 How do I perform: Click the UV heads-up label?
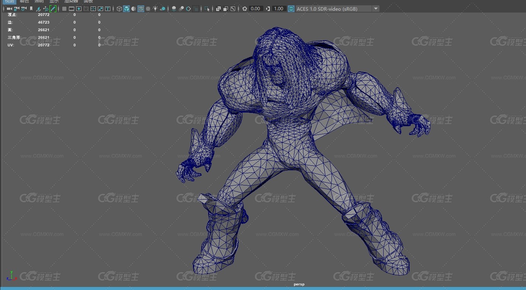[11, 45]
